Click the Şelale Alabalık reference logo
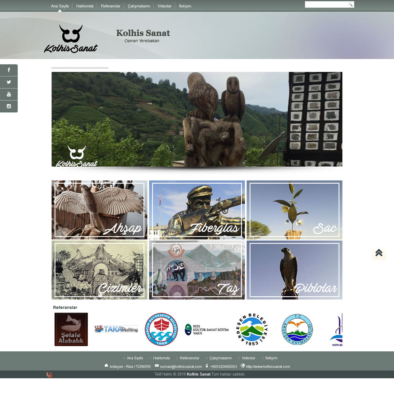This screenshot has width=394, height=394. [71, 329]
